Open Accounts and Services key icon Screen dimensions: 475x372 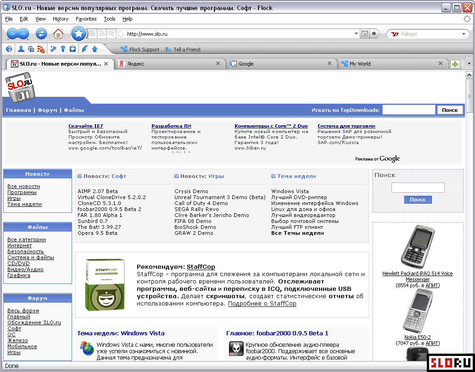point(63,49)
